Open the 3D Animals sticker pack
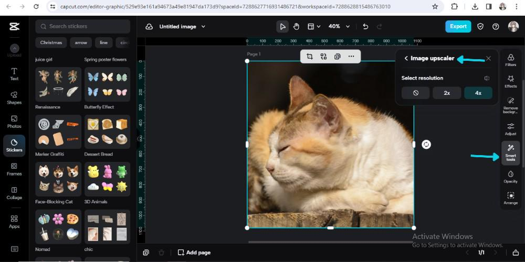Viewport: 525px width, 262px height. pos(108,179)
